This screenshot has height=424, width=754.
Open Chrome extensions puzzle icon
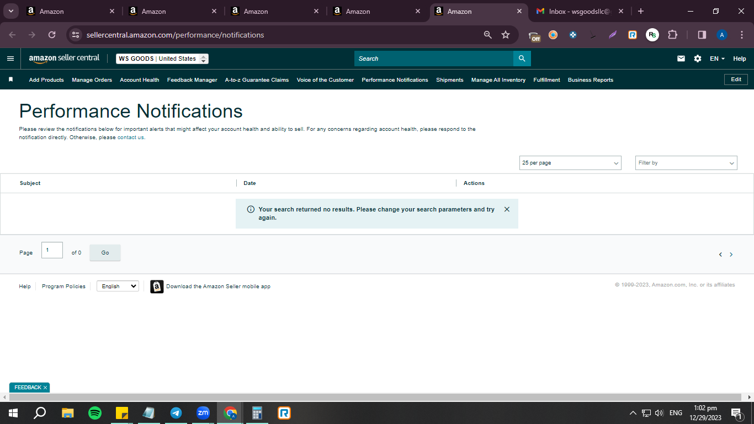pyautogui.click(x=672, y=35)
